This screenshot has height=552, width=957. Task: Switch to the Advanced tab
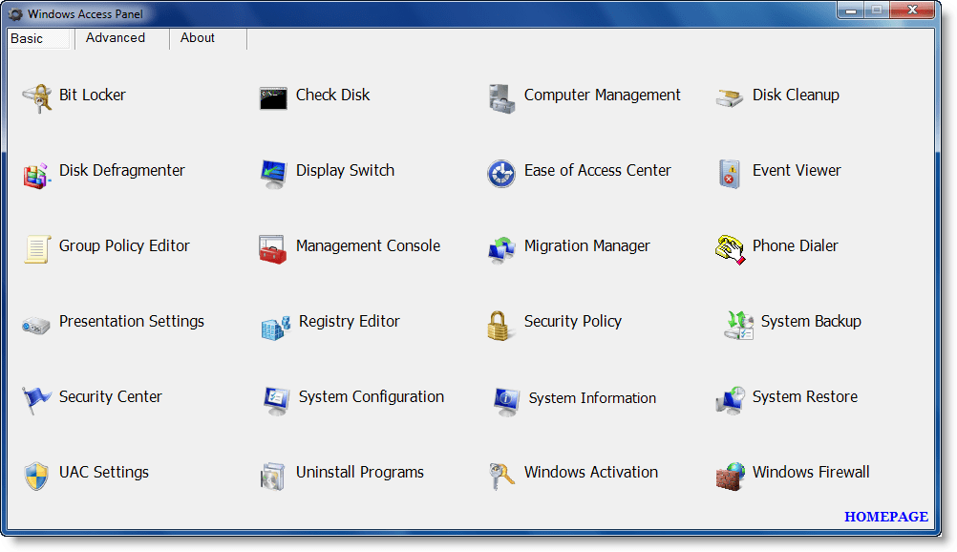click(116, 38)
